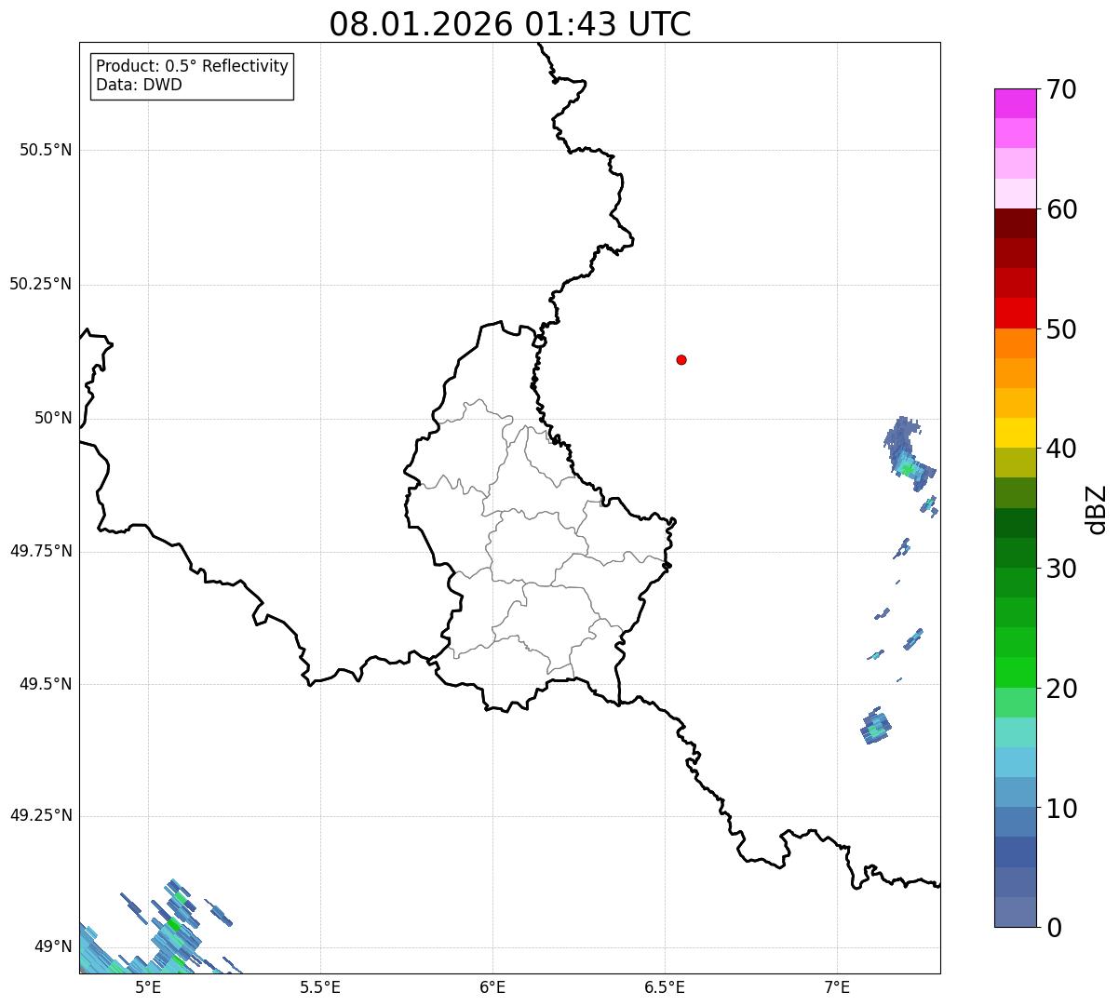The width and height of the screenshot is (1119, 1006).
Task: Click the title '08.01.2026 01:43 UTC'
Action: coord(510,24)
